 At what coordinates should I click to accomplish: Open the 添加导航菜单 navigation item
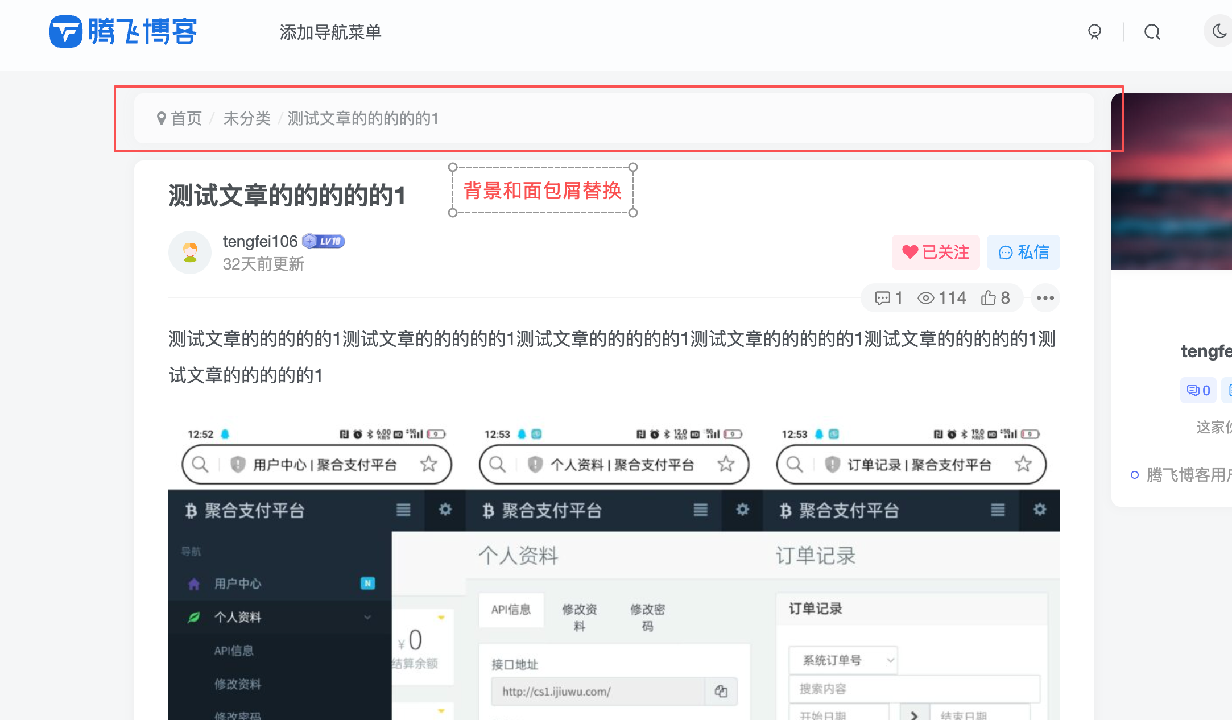tap(330, 33)
